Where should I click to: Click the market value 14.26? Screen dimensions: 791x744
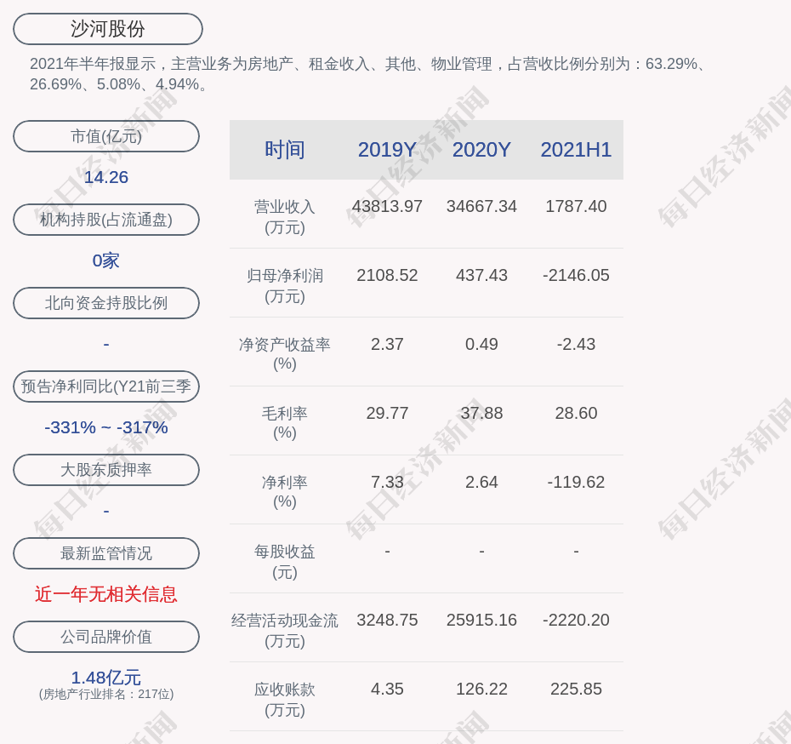pos(106,177)
